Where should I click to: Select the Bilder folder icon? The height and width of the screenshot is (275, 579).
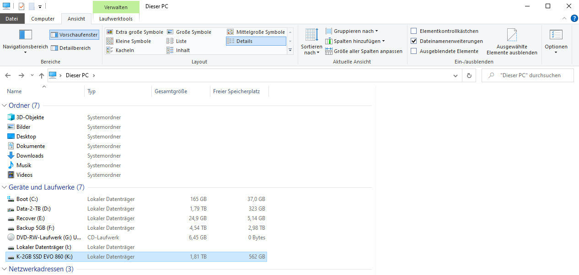pos(11,127)
